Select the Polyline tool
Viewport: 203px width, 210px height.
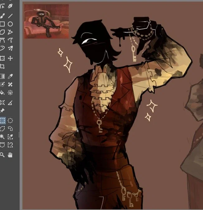pos(10,32)
